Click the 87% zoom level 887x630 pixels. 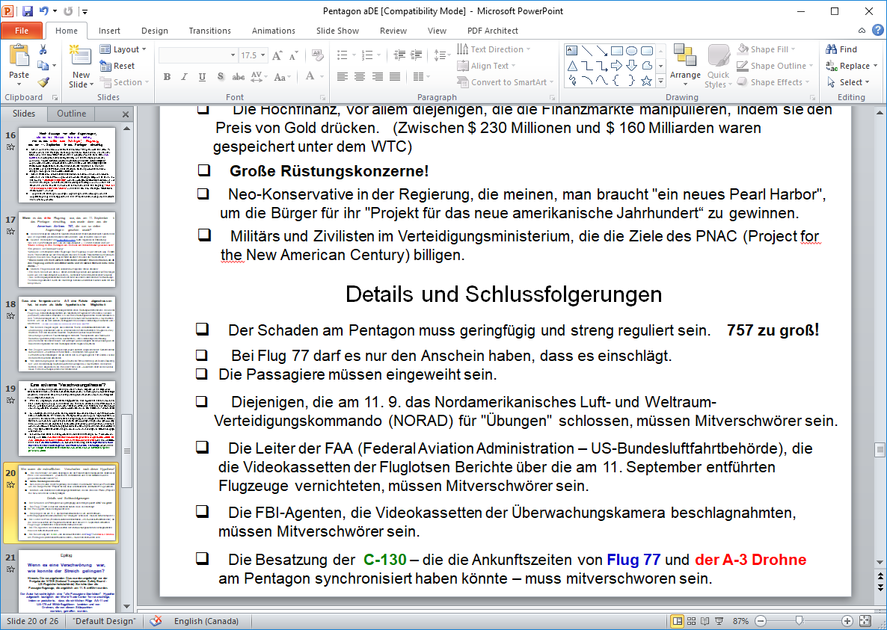click(740, 621)
